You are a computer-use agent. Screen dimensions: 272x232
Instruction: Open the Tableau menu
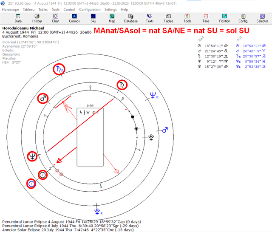(x=28, y=9)
